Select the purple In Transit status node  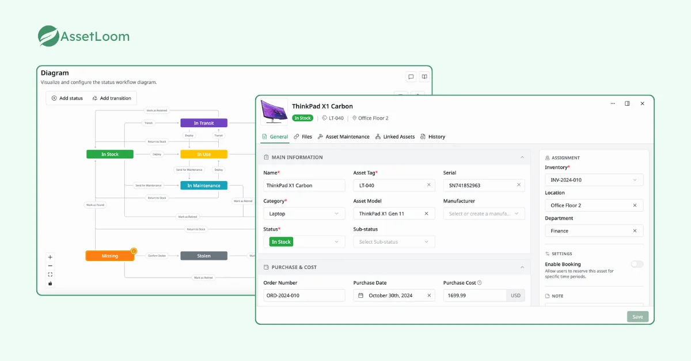[x=204, y=123]
